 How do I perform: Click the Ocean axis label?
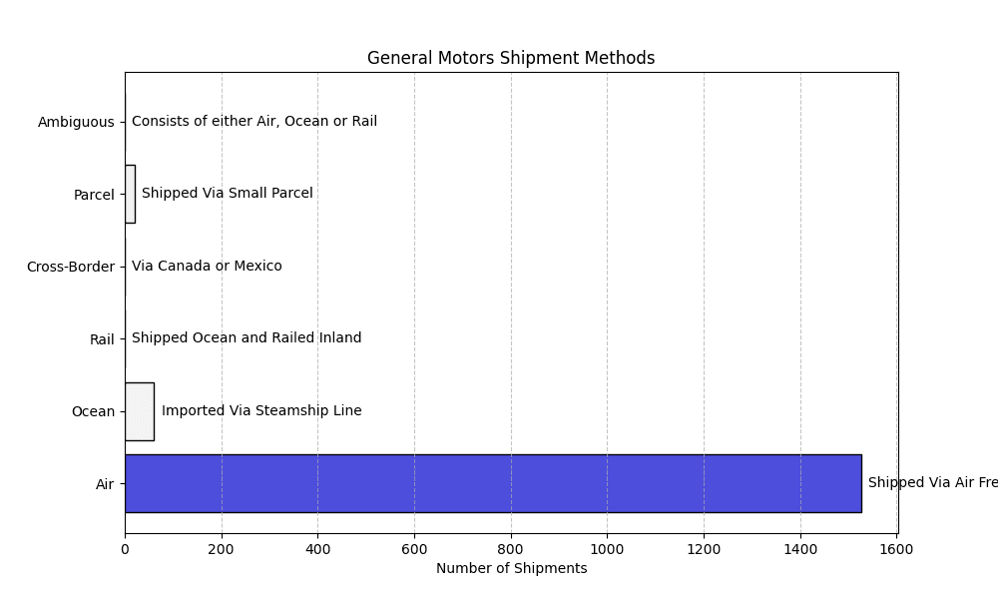(93, 411)
